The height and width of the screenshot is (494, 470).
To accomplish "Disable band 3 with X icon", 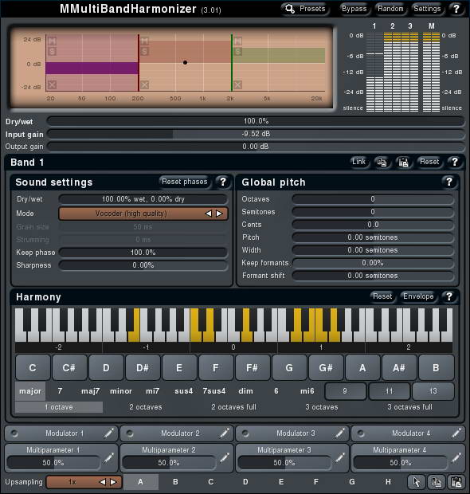I will 238,84.
